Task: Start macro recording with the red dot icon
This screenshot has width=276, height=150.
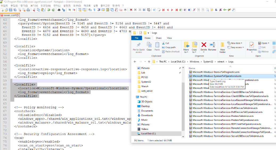Action: tap(131, 10)
